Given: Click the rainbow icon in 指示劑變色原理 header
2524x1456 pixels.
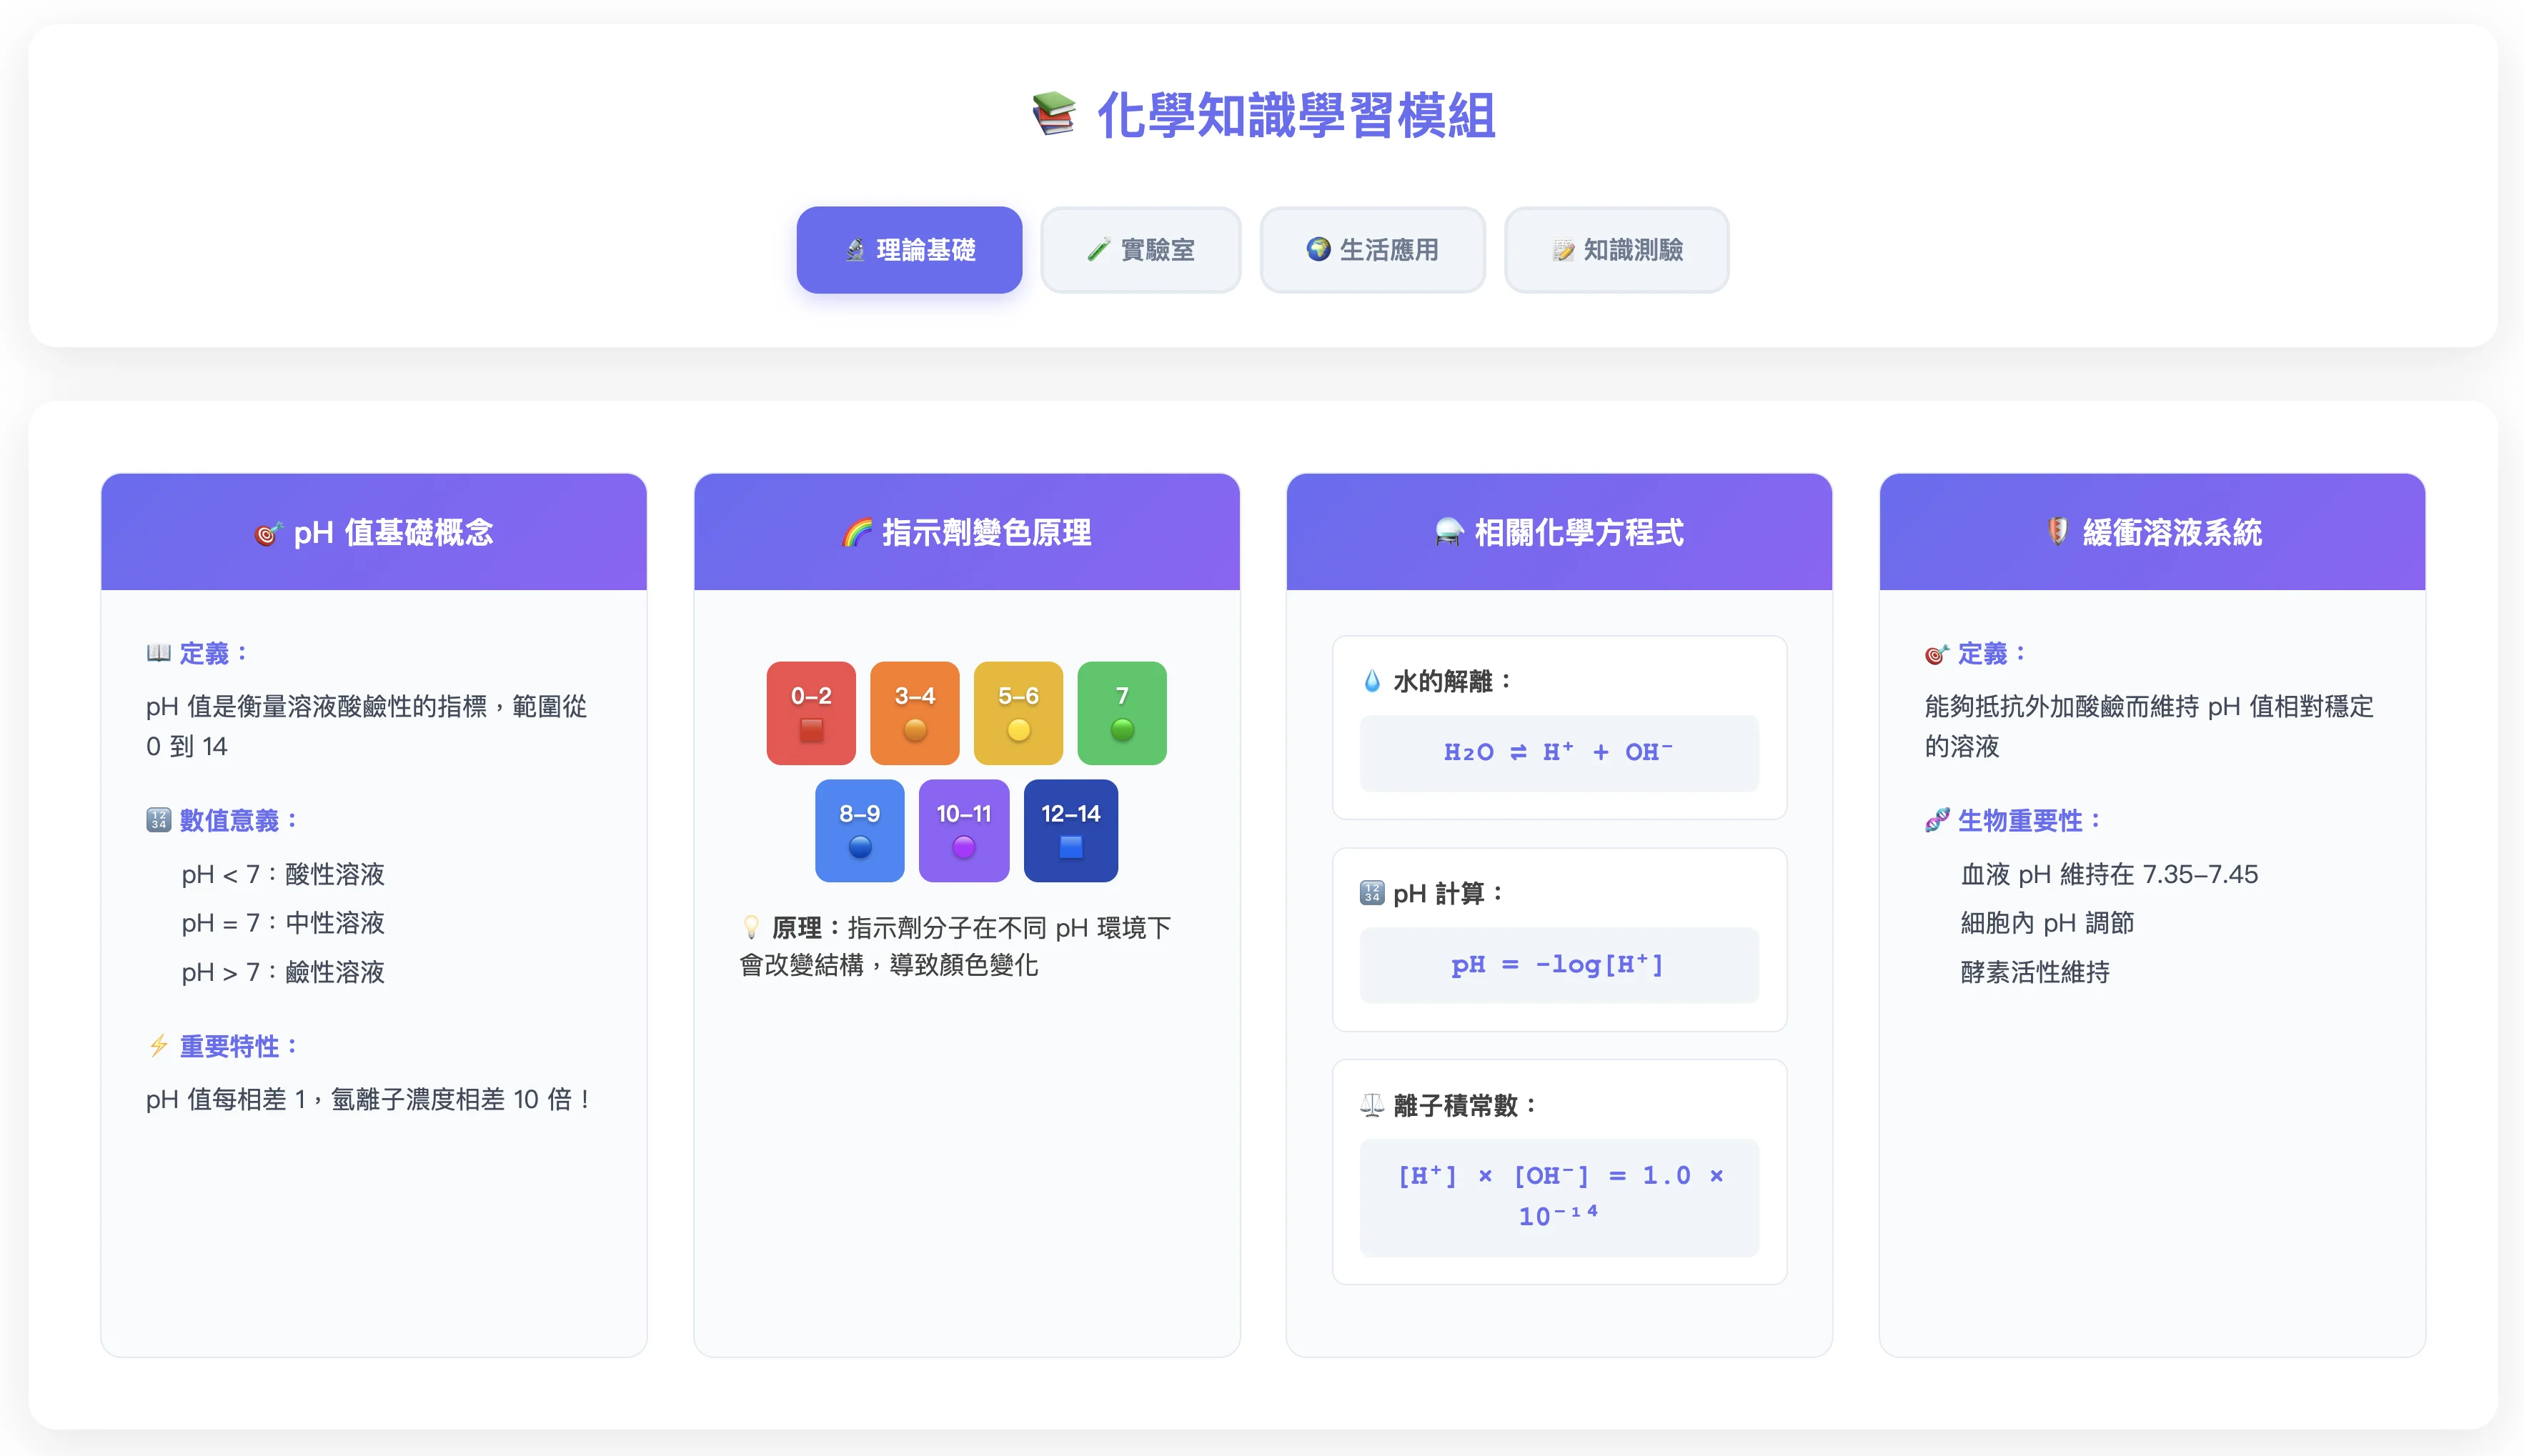Looking at the screenshot, I should coord(857,533).
